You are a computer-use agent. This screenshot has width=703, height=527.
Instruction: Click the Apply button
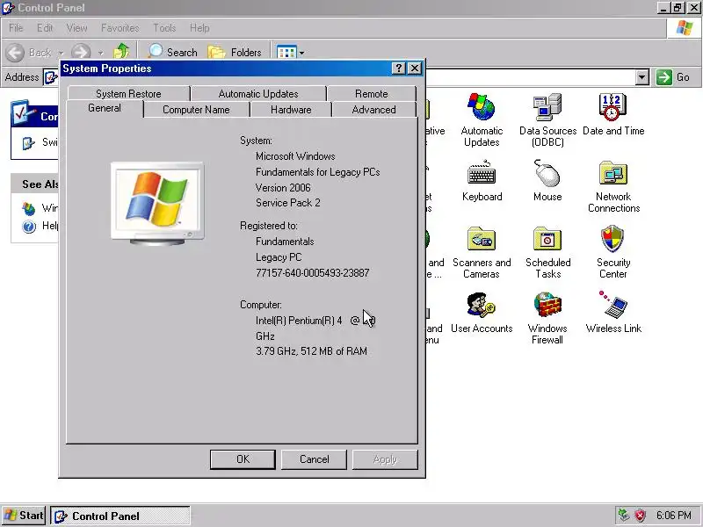click(385, 459)
